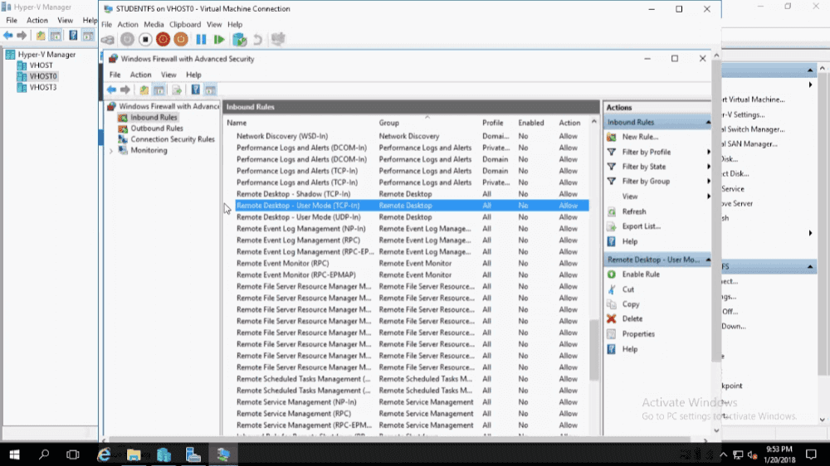Open Task View on the taskbar
The image size is (830, 466).
(72, 454)
